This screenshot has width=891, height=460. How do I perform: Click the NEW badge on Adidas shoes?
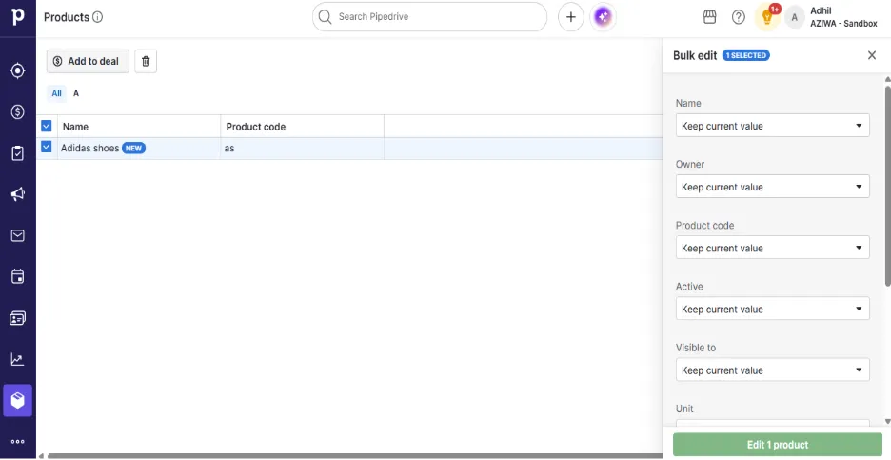pyautogui.click(x=133, y=148)
